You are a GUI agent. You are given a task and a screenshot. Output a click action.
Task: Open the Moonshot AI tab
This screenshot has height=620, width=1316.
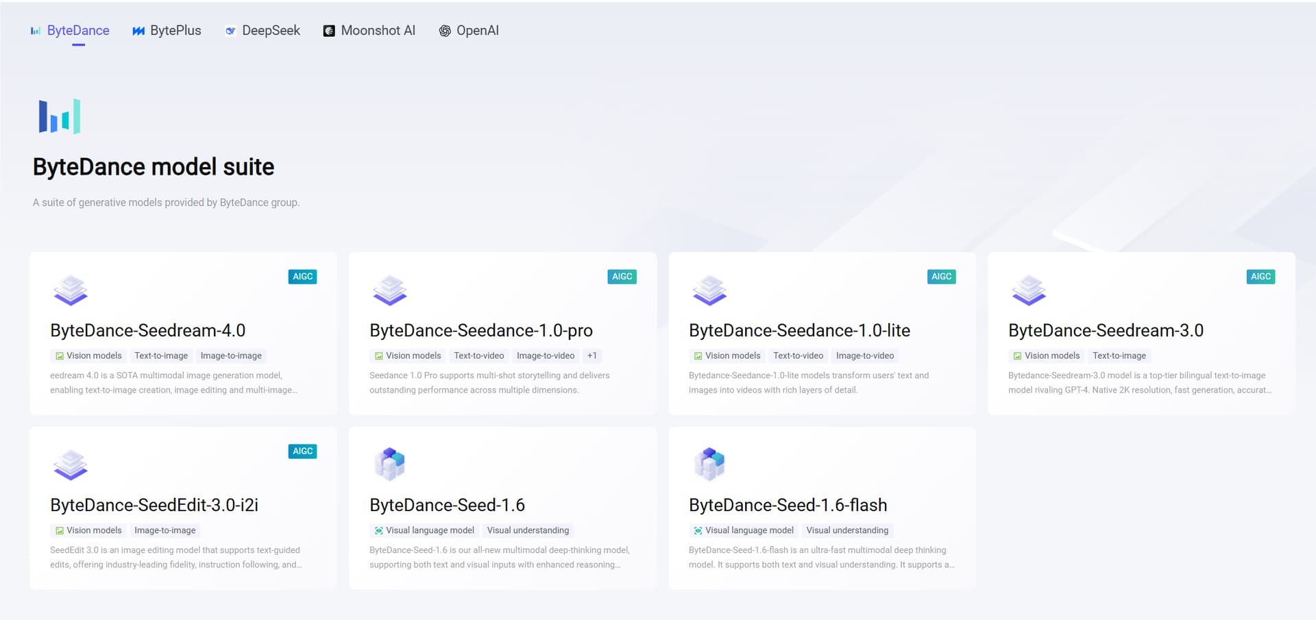coord(369,31)
